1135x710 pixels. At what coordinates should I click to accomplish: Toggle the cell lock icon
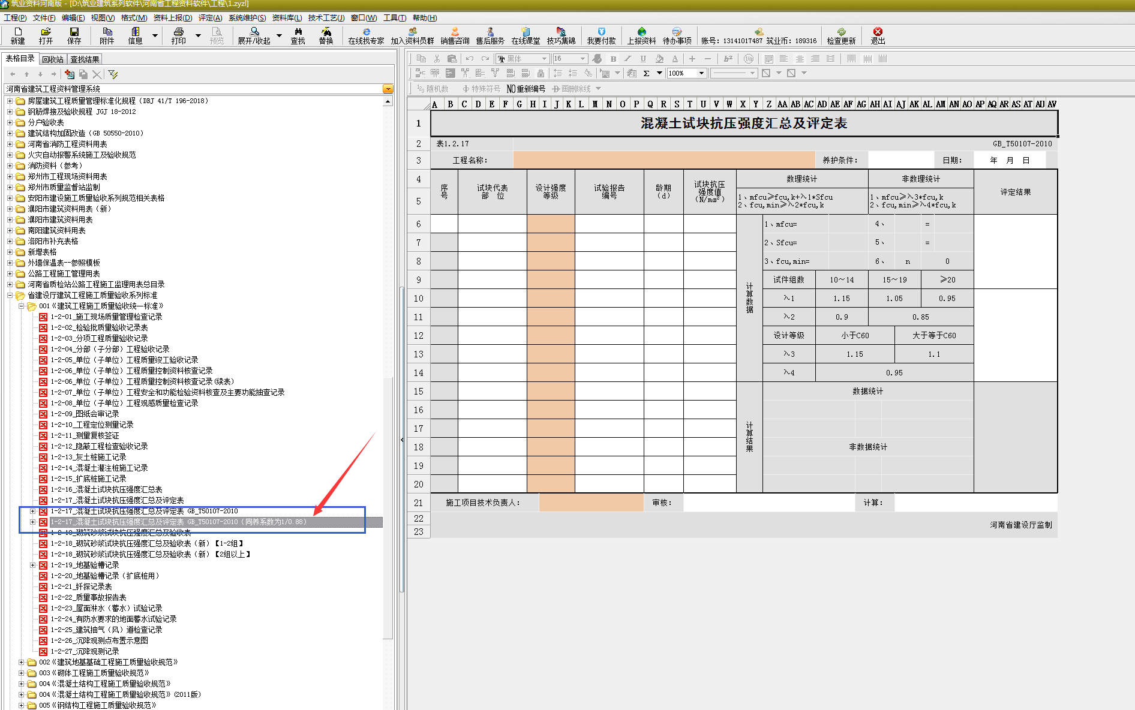(541, 73)
